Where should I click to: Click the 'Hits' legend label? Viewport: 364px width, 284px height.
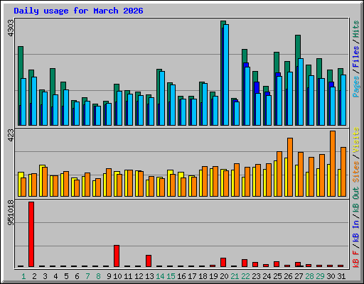[356, 29]
